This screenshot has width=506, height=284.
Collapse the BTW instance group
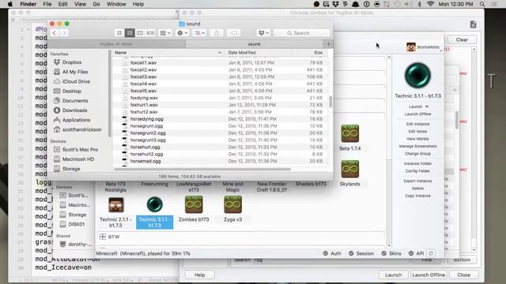[103, 237]
